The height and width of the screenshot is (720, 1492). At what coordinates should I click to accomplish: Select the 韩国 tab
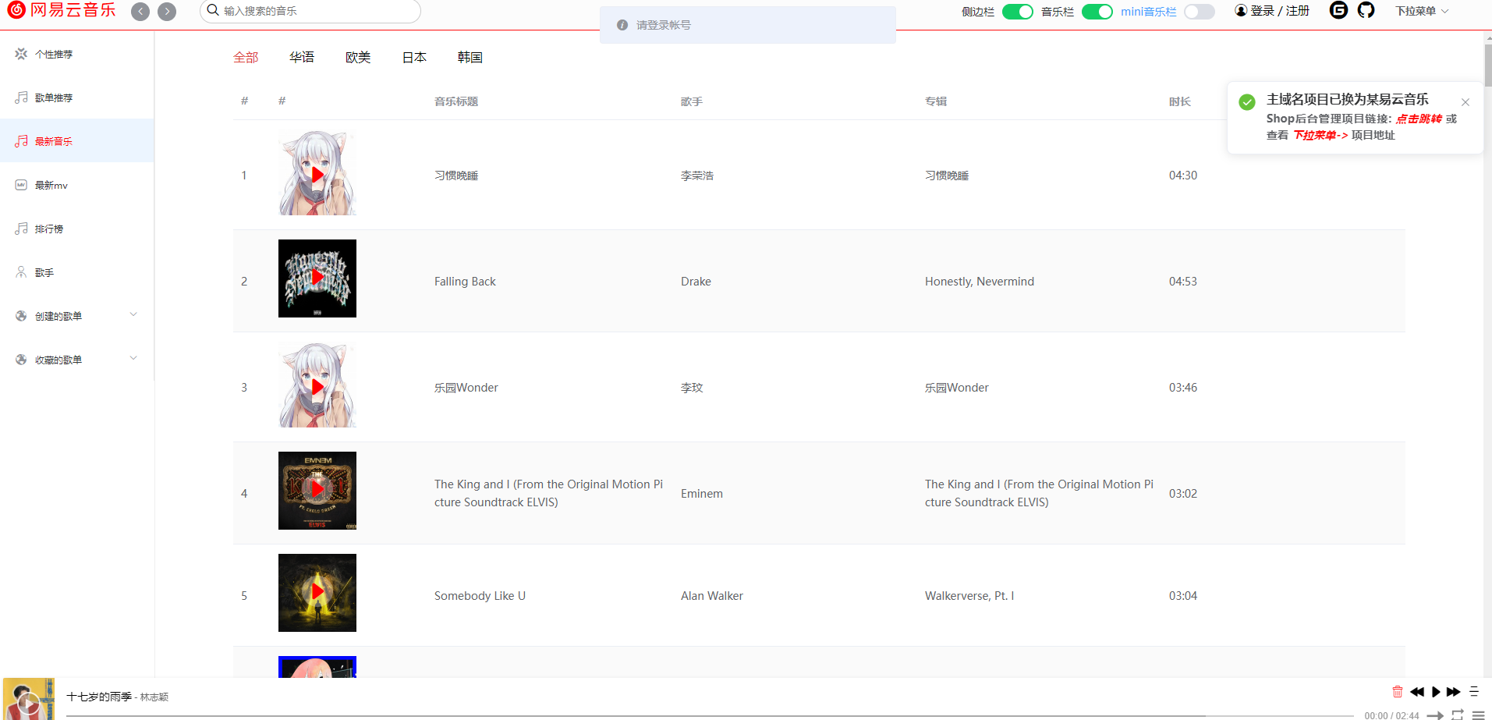click(x=470, y=57)
